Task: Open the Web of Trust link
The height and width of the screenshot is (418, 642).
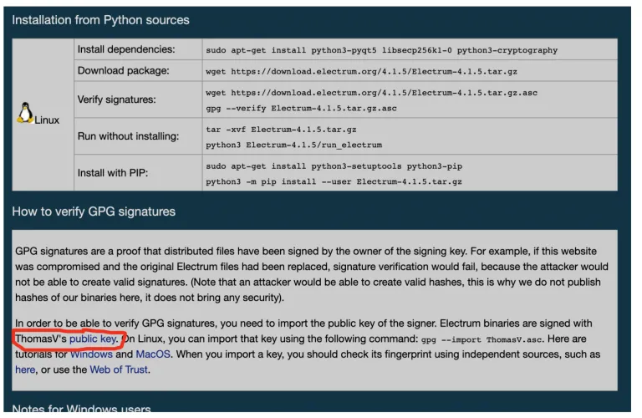Action: (x=119, y=370)
